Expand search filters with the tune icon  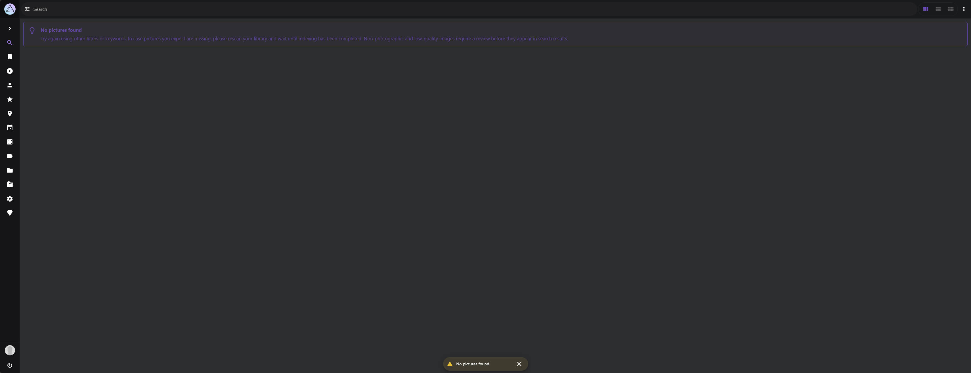(x=27, y=9)
